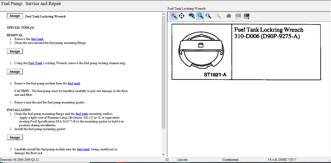Open Image button below step 2 of Removal
Screen dimensions: 331x163
coord(15,51)
